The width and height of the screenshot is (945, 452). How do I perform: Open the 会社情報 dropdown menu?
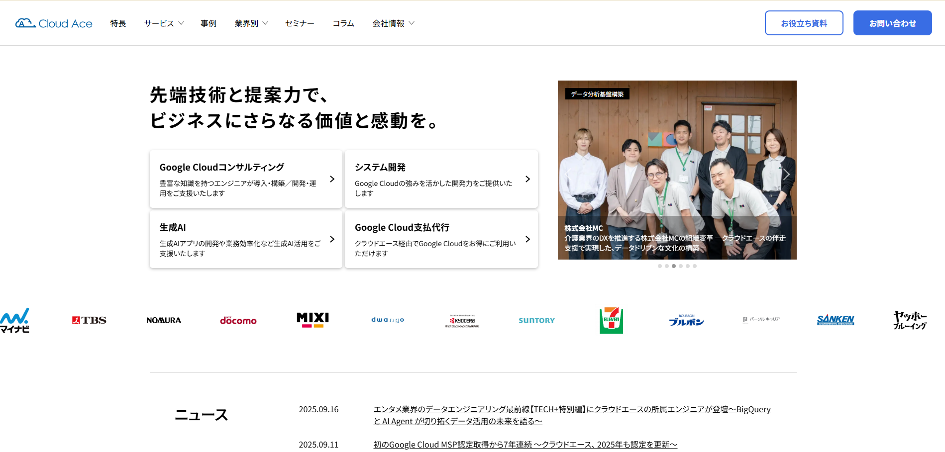(x=393, y=23)
